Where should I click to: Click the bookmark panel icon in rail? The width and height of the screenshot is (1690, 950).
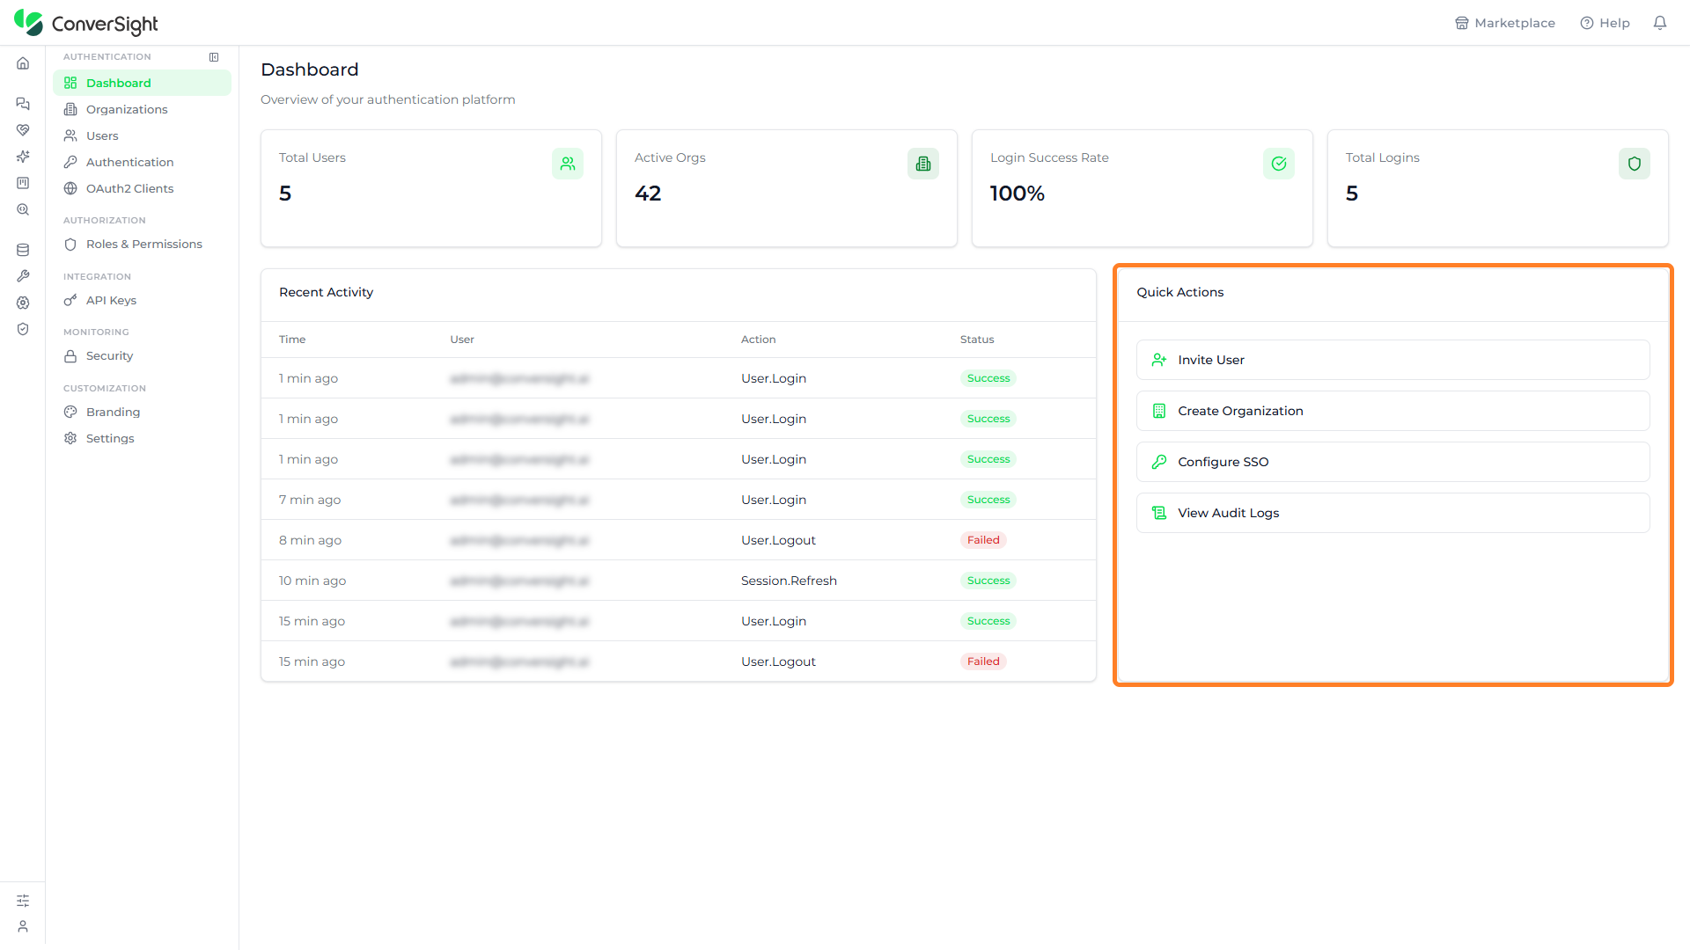click(x=23, y=183)
